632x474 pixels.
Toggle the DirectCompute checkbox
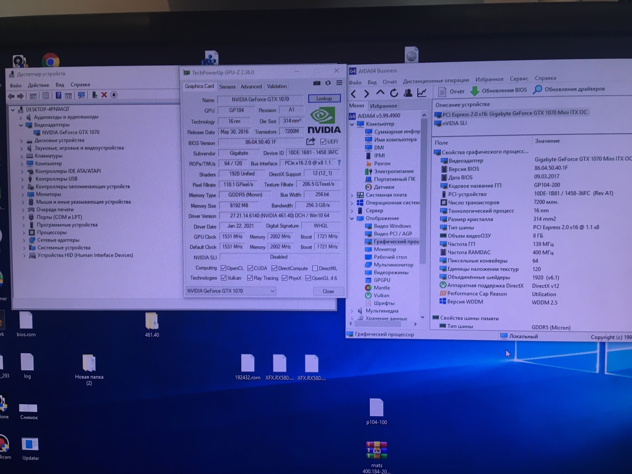click(274, 268)
